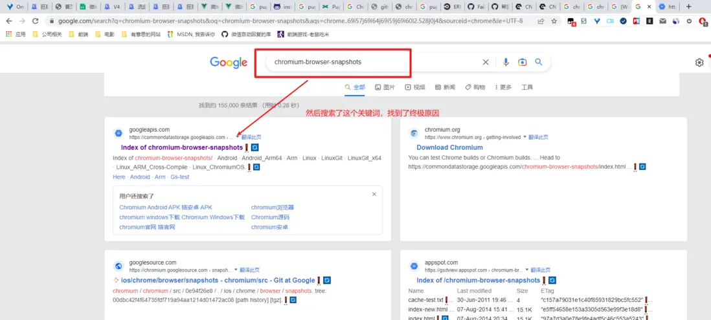This screenshot has width=711, height=320.
Task: Open a new tab with the plus button
Action: 689,7
